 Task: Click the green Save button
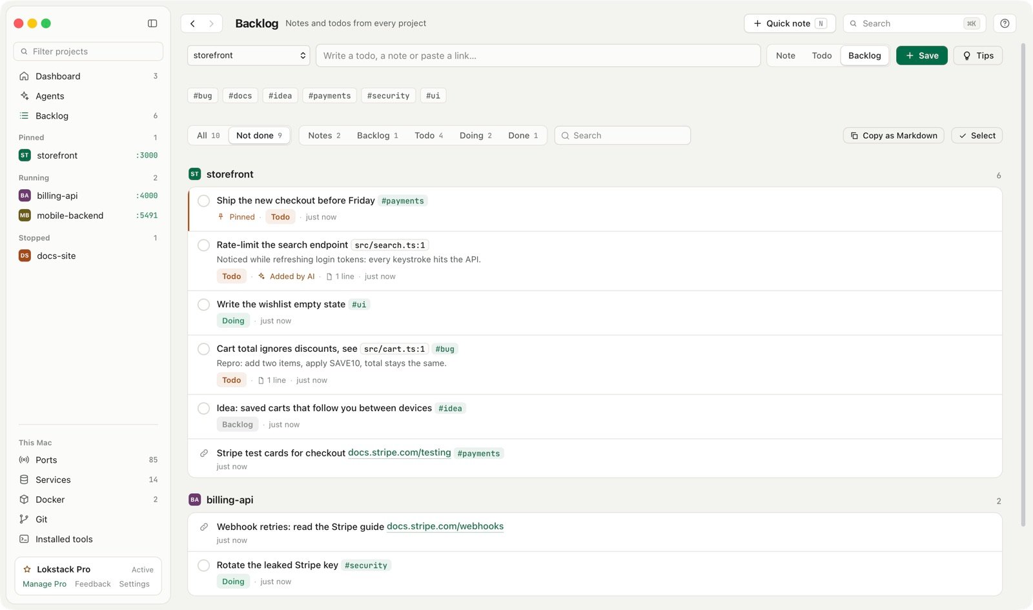click(x=921, y=56)
